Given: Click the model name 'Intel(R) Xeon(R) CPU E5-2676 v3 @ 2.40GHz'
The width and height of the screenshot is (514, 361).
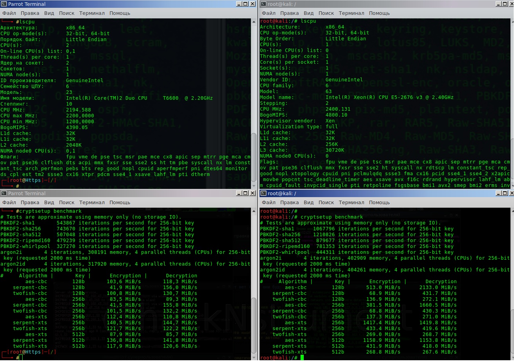Looking at the screenshot, I should coord(390,97).
